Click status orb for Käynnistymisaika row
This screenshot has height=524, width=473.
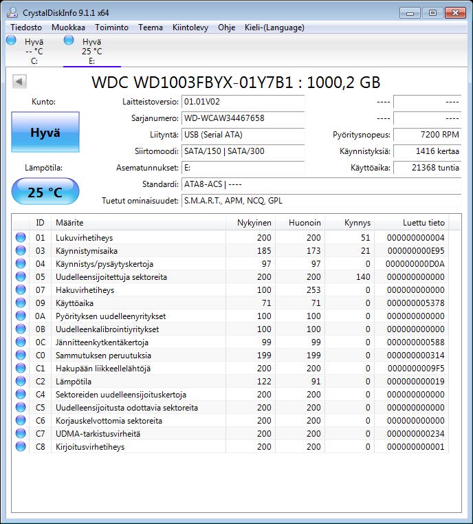pos(21,250)
